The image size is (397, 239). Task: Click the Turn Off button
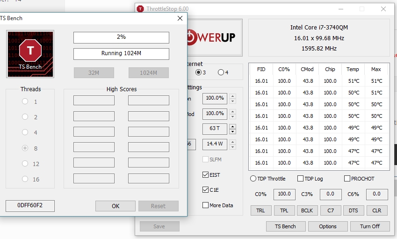coord(370,226)
